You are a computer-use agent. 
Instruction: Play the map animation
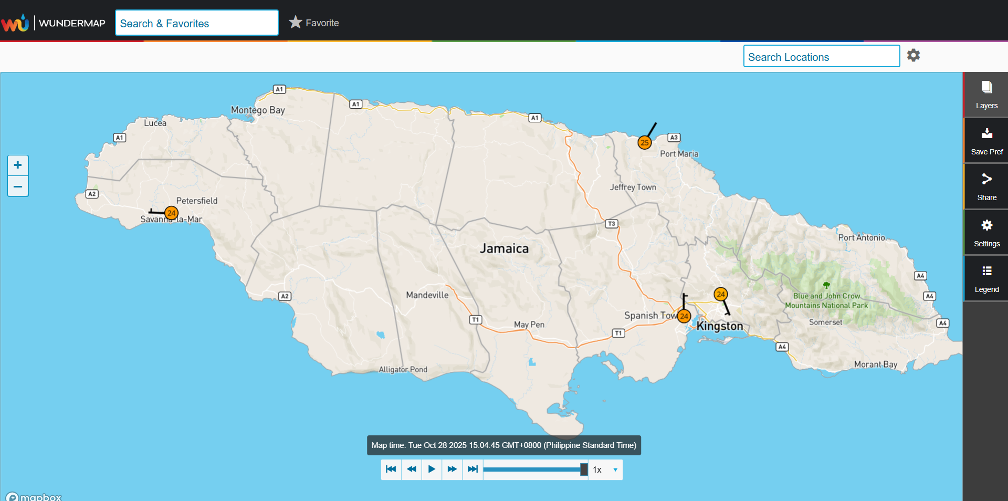click(x=432, y=469)
